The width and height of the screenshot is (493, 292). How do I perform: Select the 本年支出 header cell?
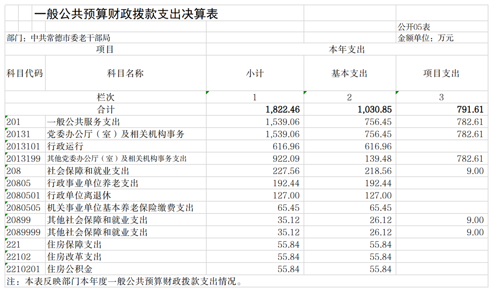pyautogui.click(x=347, y=50)
